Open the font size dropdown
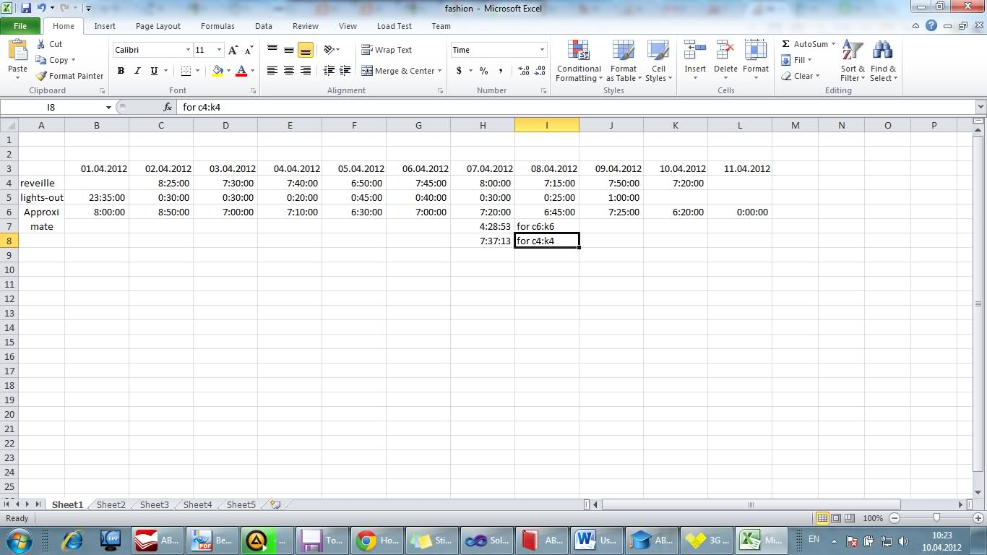This screenshot has height=555, width=987. (x=218, y=49)
